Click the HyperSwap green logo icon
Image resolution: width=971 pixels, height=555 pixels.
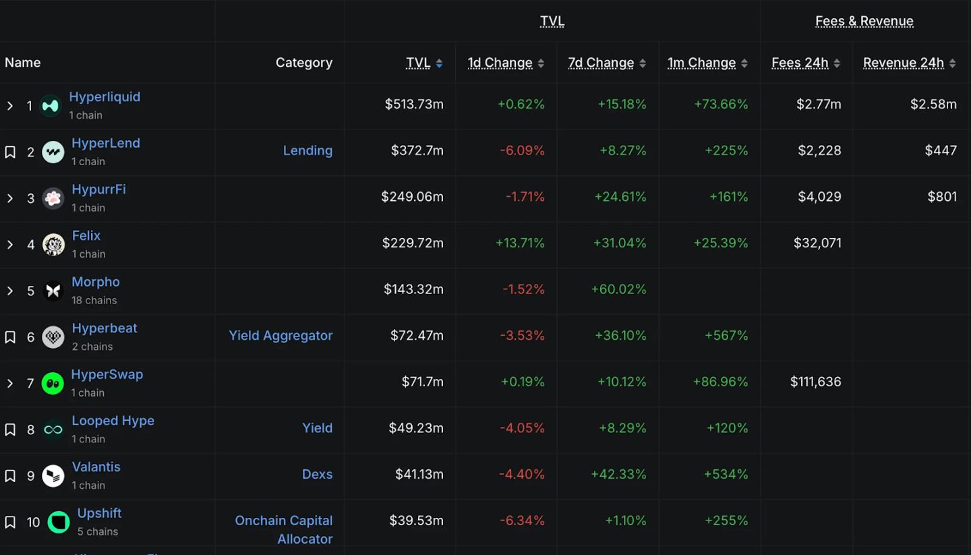click(53, 384)
